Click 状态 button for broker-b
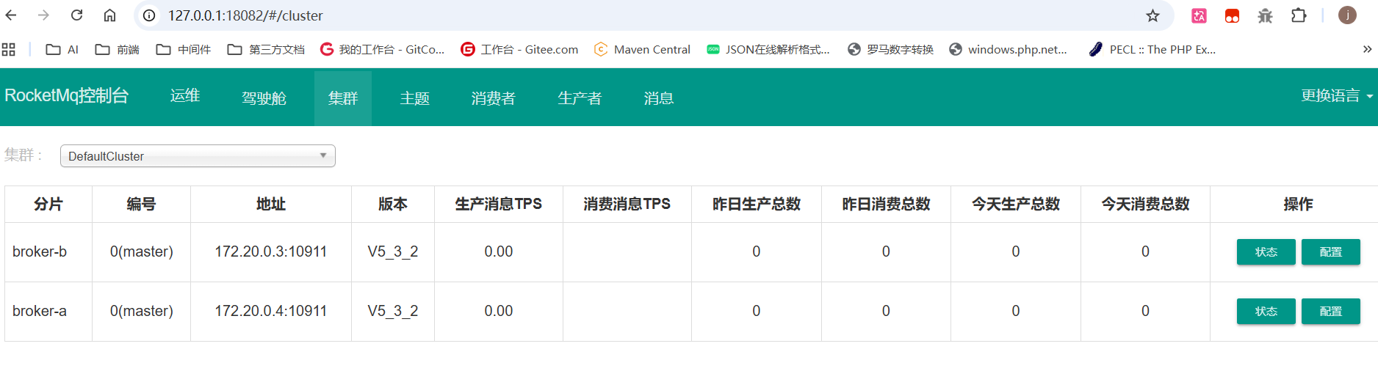Viewport: 1378px width, 382px height. (1266, 252)
